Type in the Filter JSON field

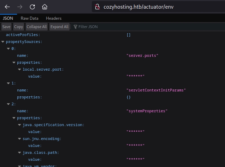[x=104, y=27]
